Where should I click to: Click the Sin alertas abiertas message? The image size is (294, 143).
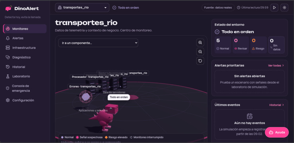[x=249, y=76]
